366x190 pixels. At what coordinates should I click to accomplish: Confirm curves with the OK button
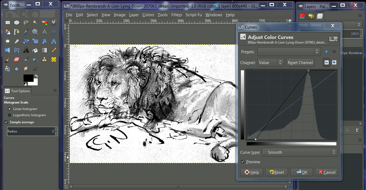pos(302,172)
